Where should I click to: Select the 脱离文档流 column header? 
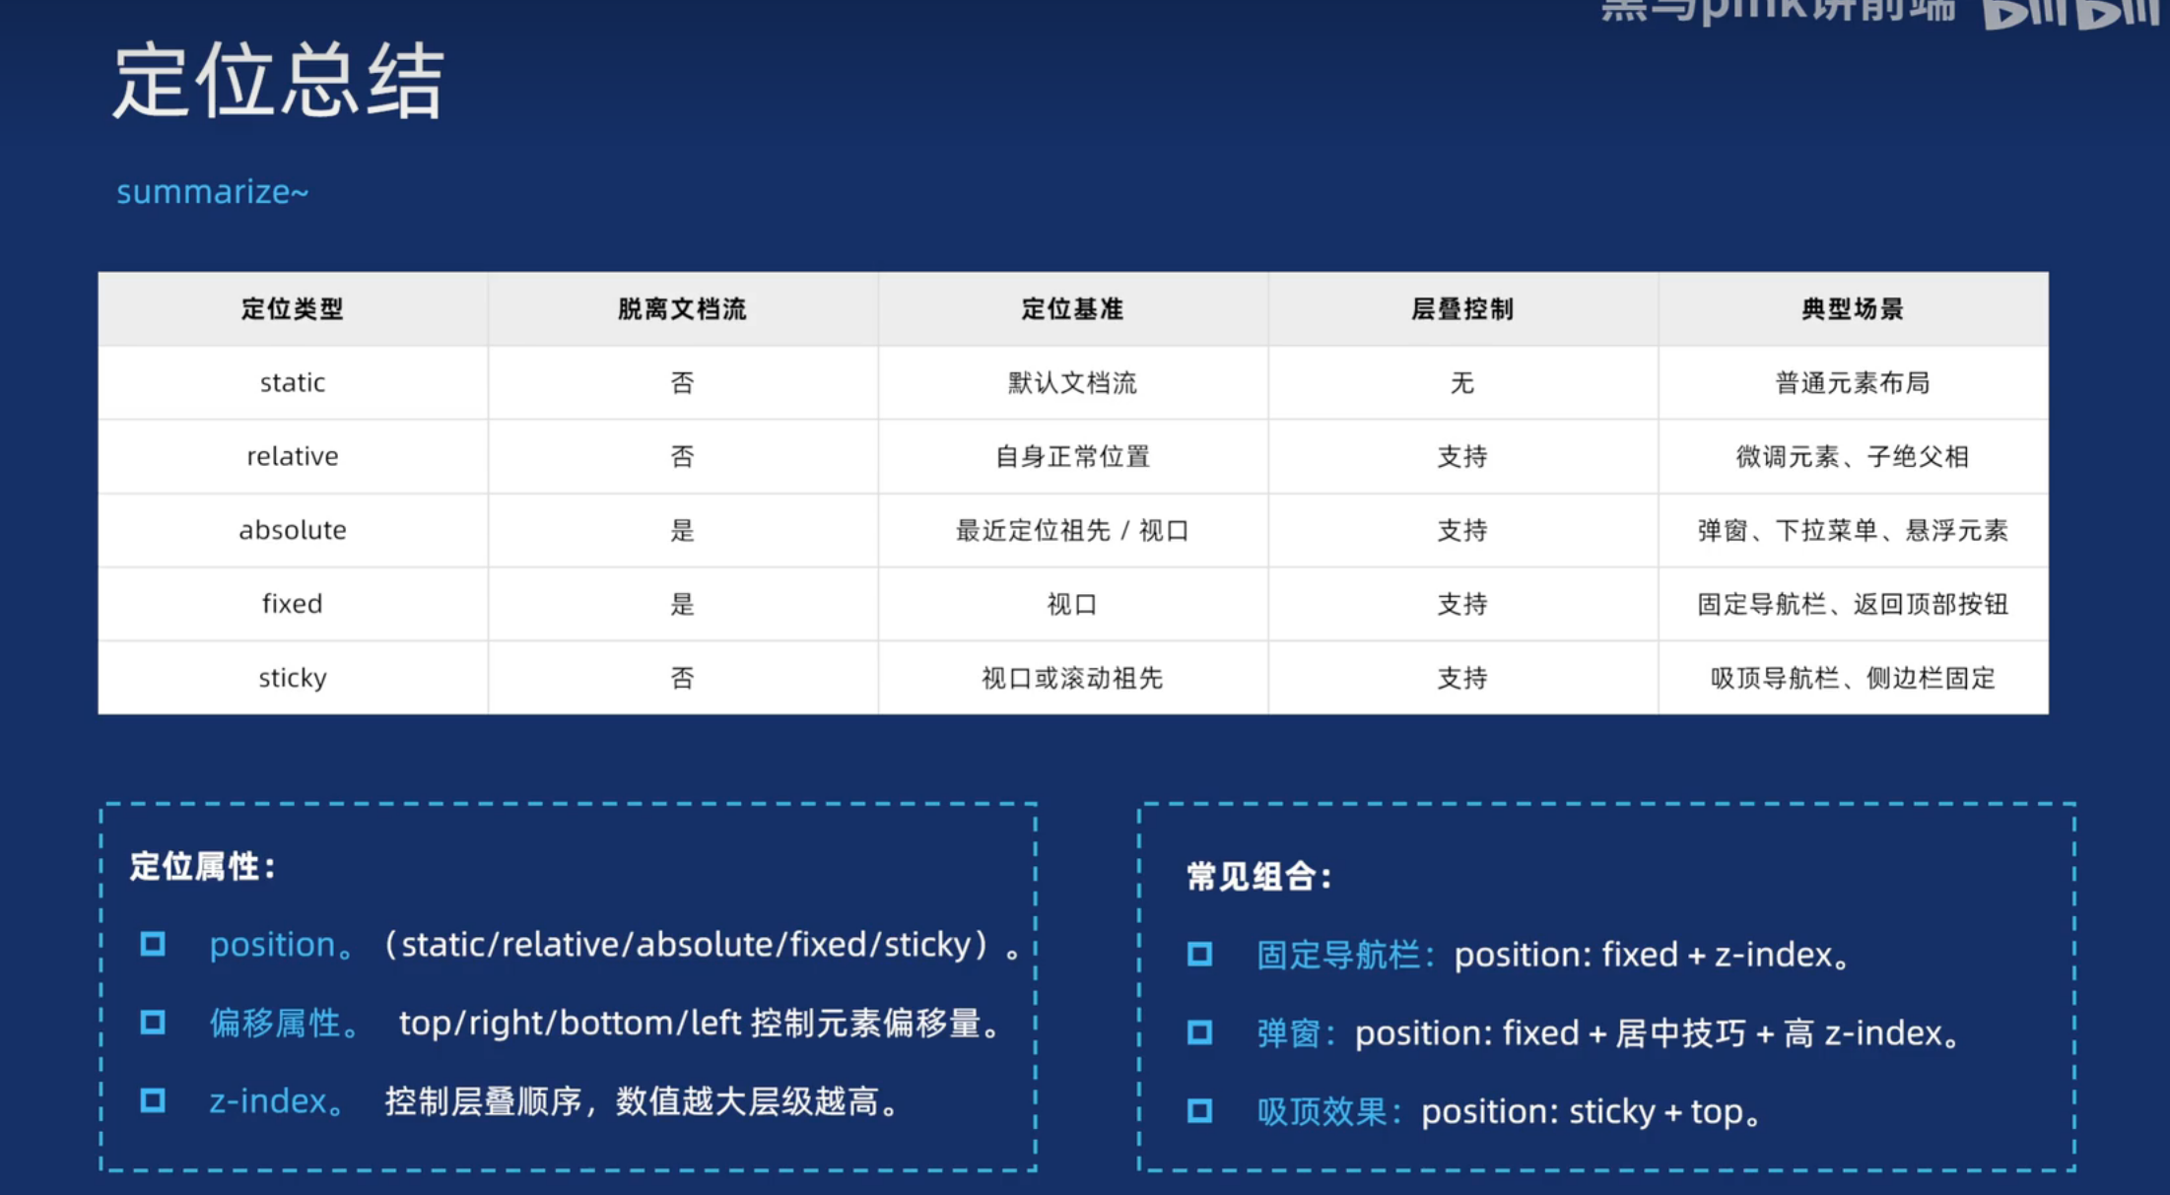[x=682, y=309]
